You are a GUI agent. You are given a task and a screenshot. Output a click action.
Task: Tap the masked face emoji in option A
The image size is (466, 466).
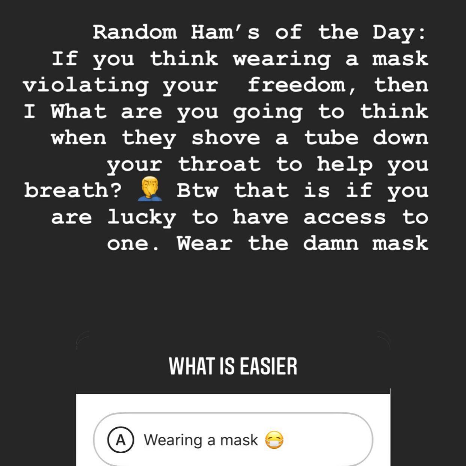tap(274, 440)
